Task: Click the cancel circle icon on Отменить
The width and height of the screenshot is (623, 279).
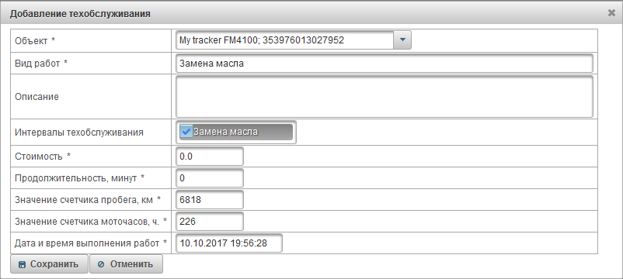Action: tap(101, 264)
